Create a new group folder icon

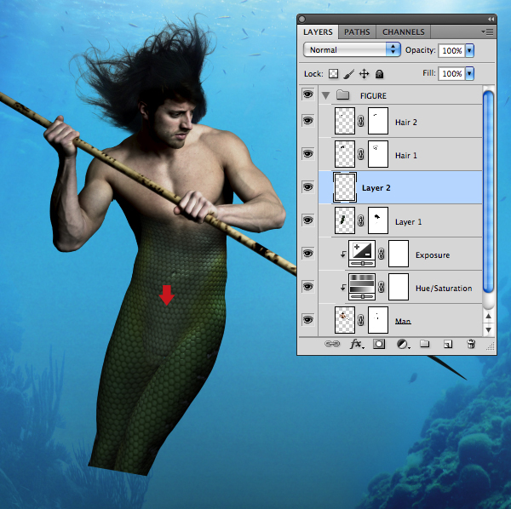(x=424, y=344)
